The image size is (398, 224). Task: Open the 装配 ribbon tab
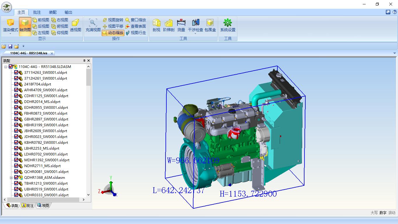pyautogui.click(x=53, y=12)
